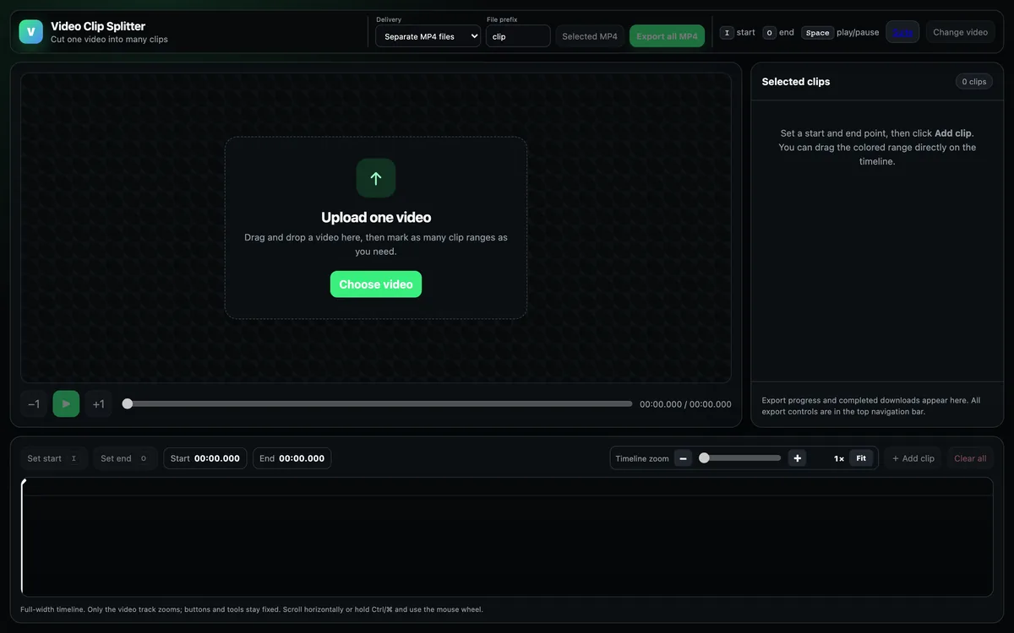Step forward one frame with +1

(x=99, y=404)
